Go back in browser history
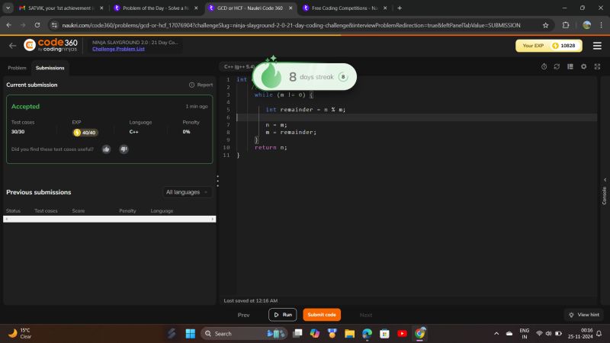 (x=9, y=25)
